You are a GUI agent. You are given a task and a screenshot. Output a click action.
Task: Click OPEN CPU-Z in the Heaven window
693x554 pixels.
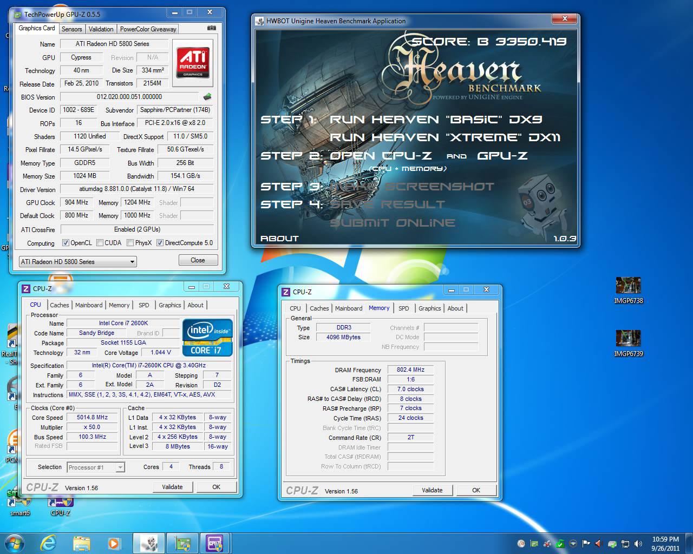(x=381, y=156)
